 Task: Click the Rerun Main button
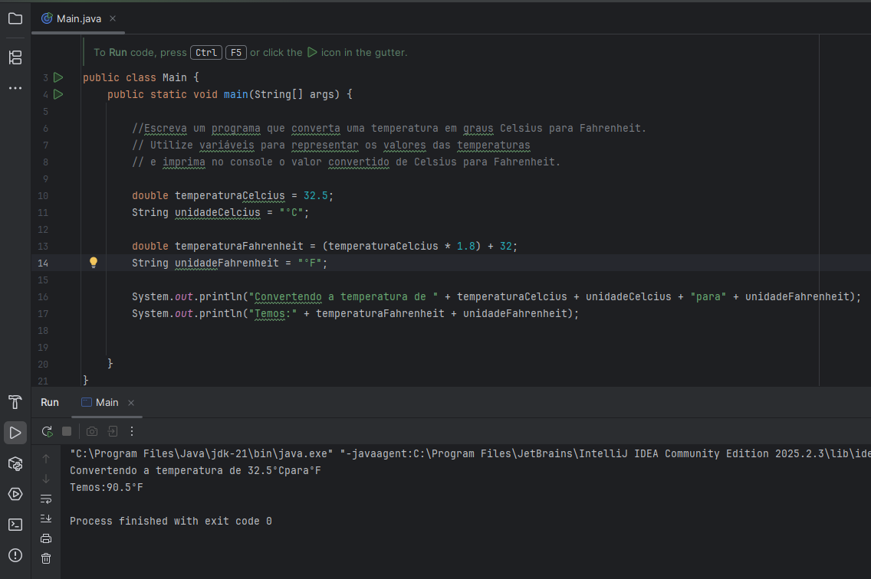[47, 431]
